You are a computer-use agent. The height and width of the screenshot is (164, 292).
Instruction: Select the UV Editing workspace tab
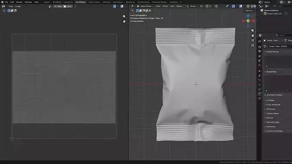click(80, 2)
